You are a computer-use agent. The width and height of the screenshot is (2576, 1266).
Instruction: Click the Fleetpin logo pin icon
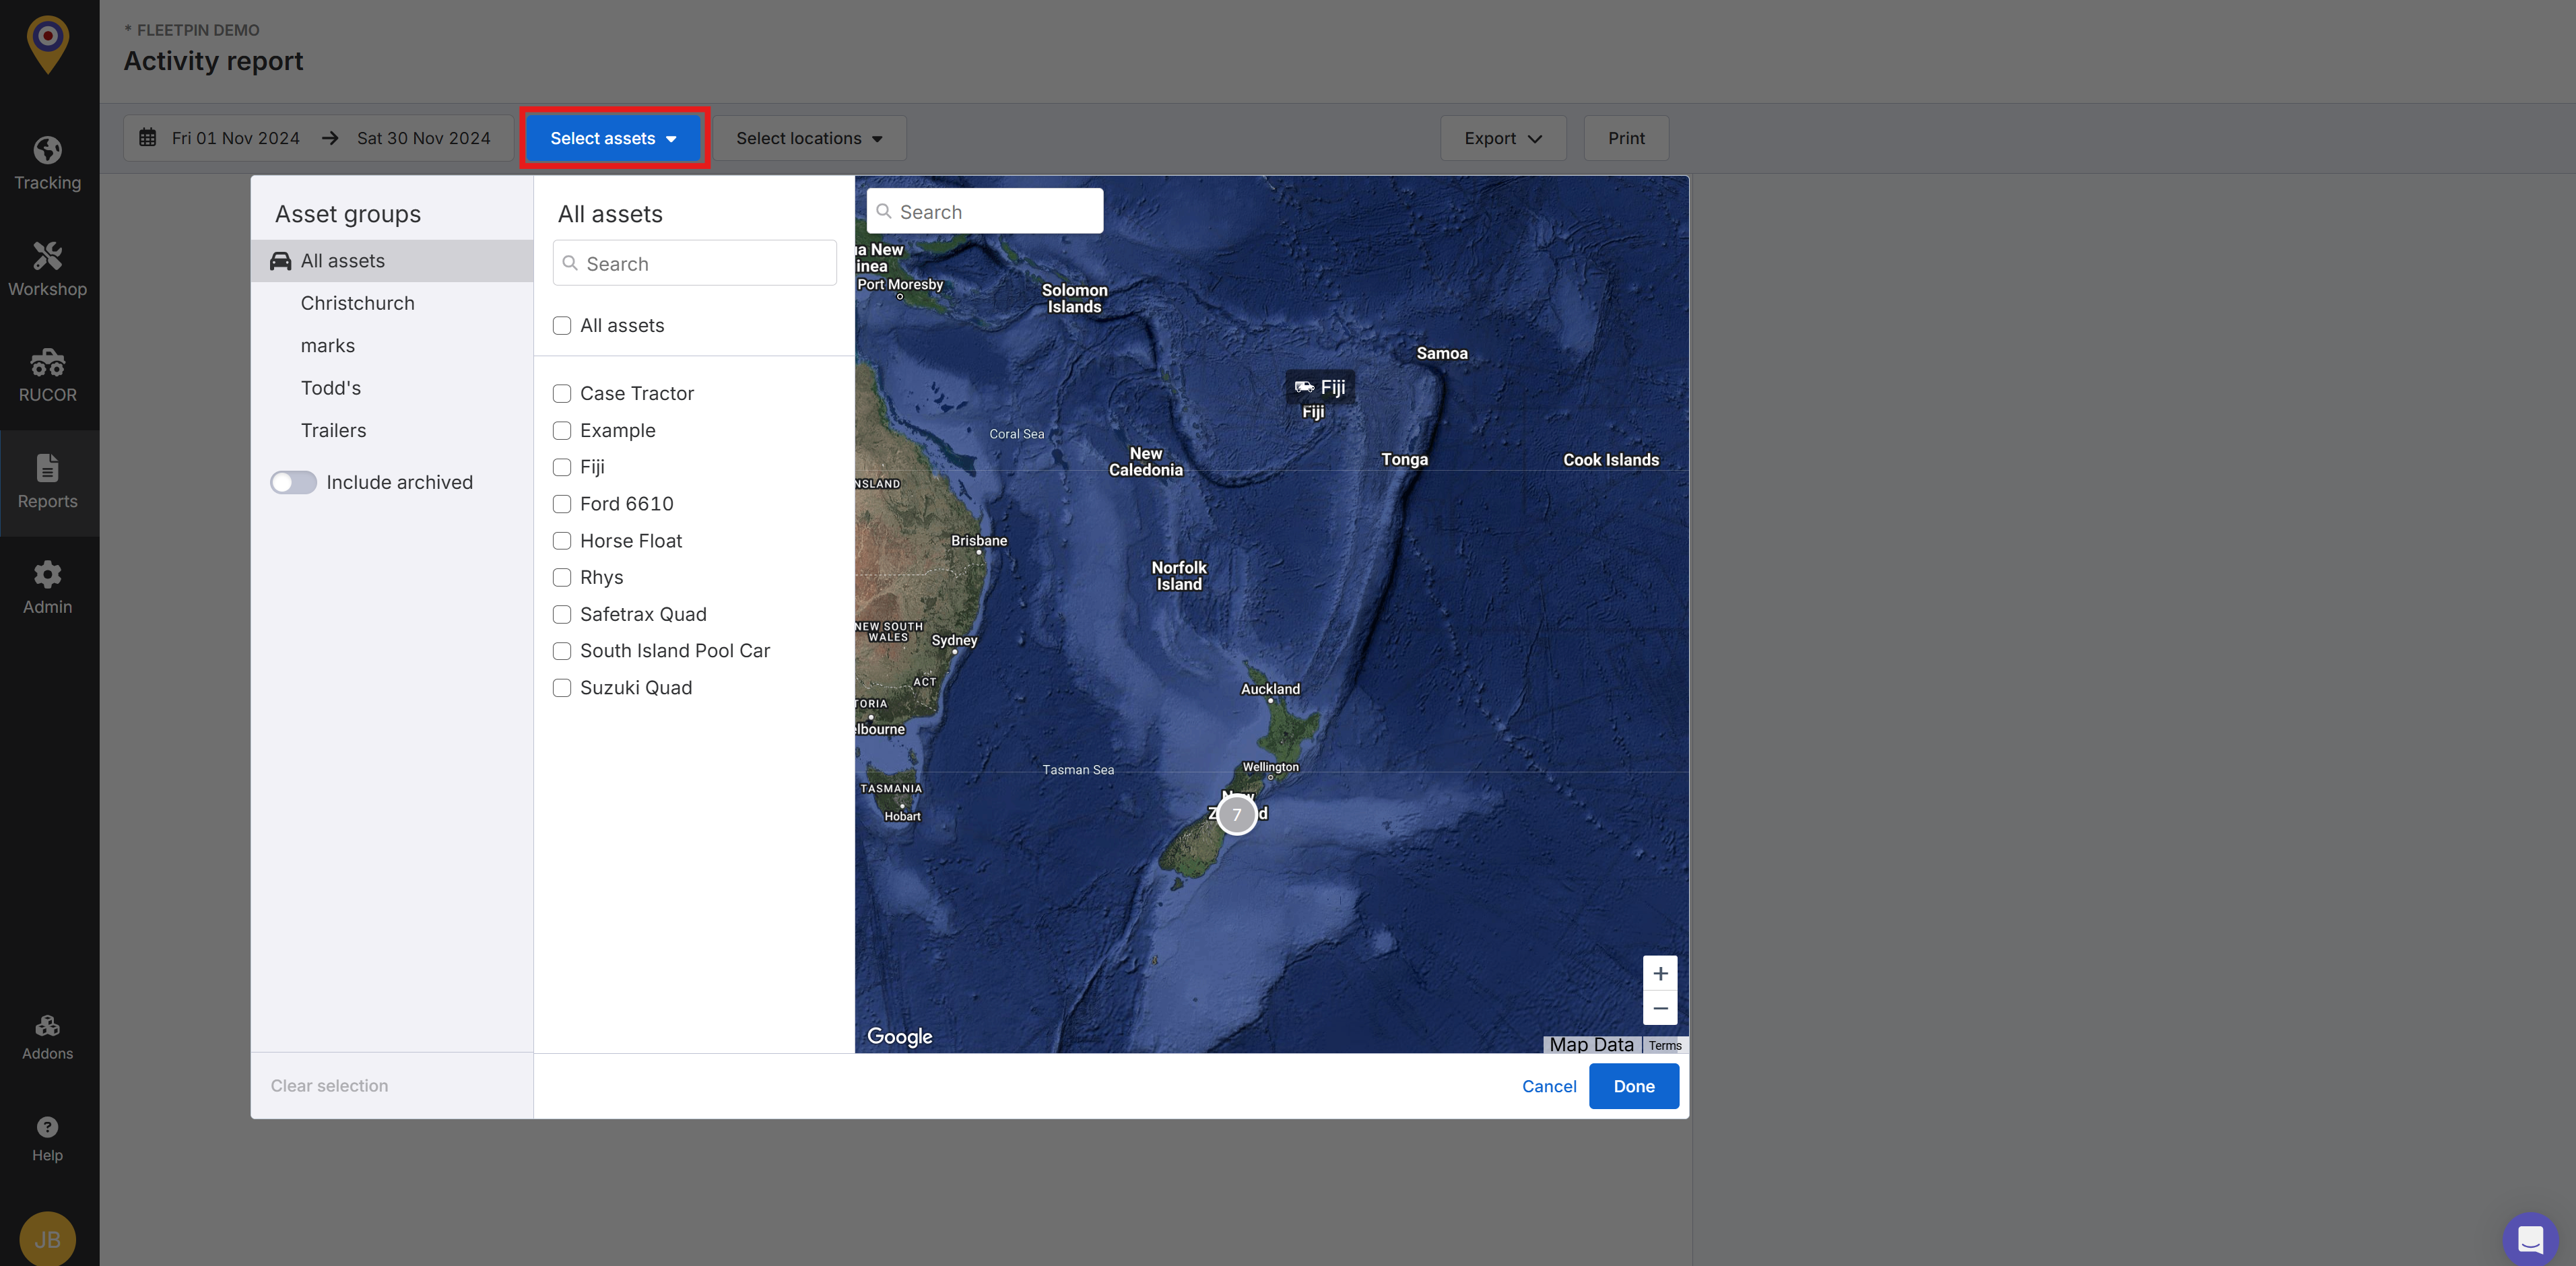tap(47, 45)
